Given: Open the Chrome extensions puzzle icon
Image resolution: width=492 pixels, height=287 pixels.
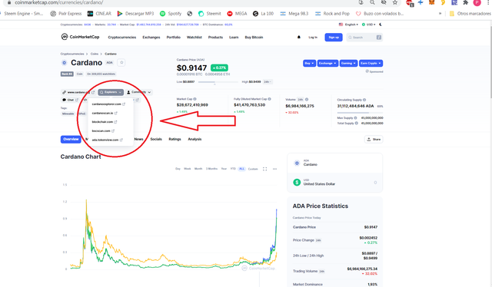Looking at the screenshot, I should click(x=466, y=2).
